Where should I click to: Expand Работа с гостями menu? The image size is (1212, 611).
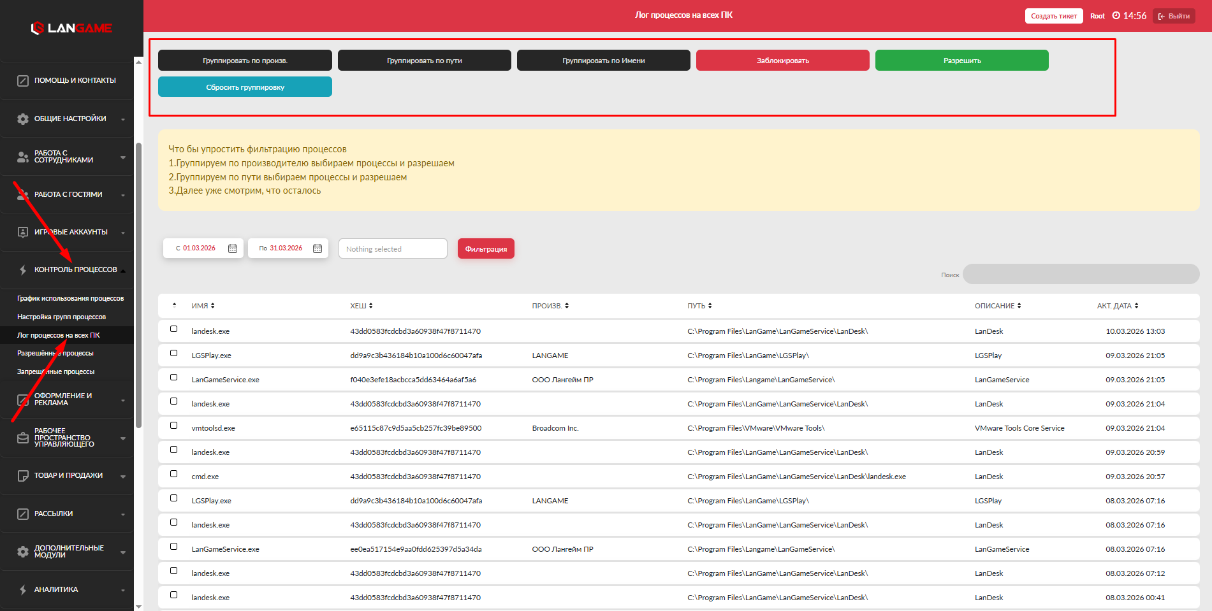click(123, 195)
